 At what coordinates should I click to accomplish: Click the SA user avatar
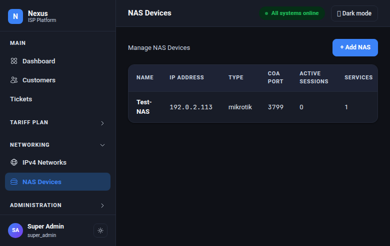click(x=15, y=231)
